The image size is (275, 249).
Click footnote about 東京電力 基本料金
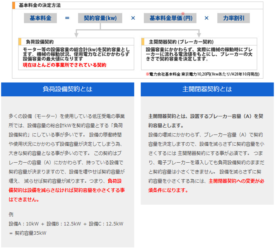pos(203,74)
